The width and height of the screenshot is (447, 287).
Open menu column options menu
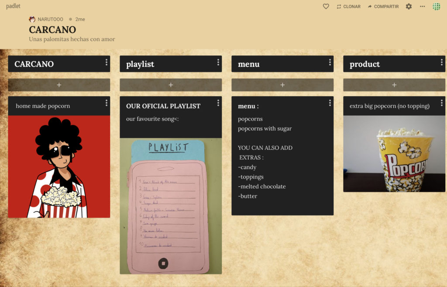pos(330,62)
